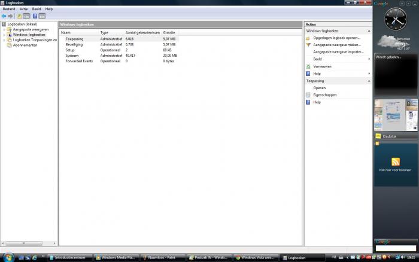Click tree pane scrollbar right arrow
Viewport: 419px width, 262px height.
tap(54, 243)
